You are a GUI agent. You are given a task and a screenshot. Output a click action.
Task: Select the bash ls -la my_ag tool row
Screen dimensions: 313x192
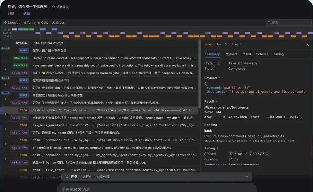pyautogui.click(x=100, y=140)
